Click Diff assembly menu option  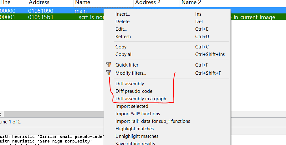[130, 84]
